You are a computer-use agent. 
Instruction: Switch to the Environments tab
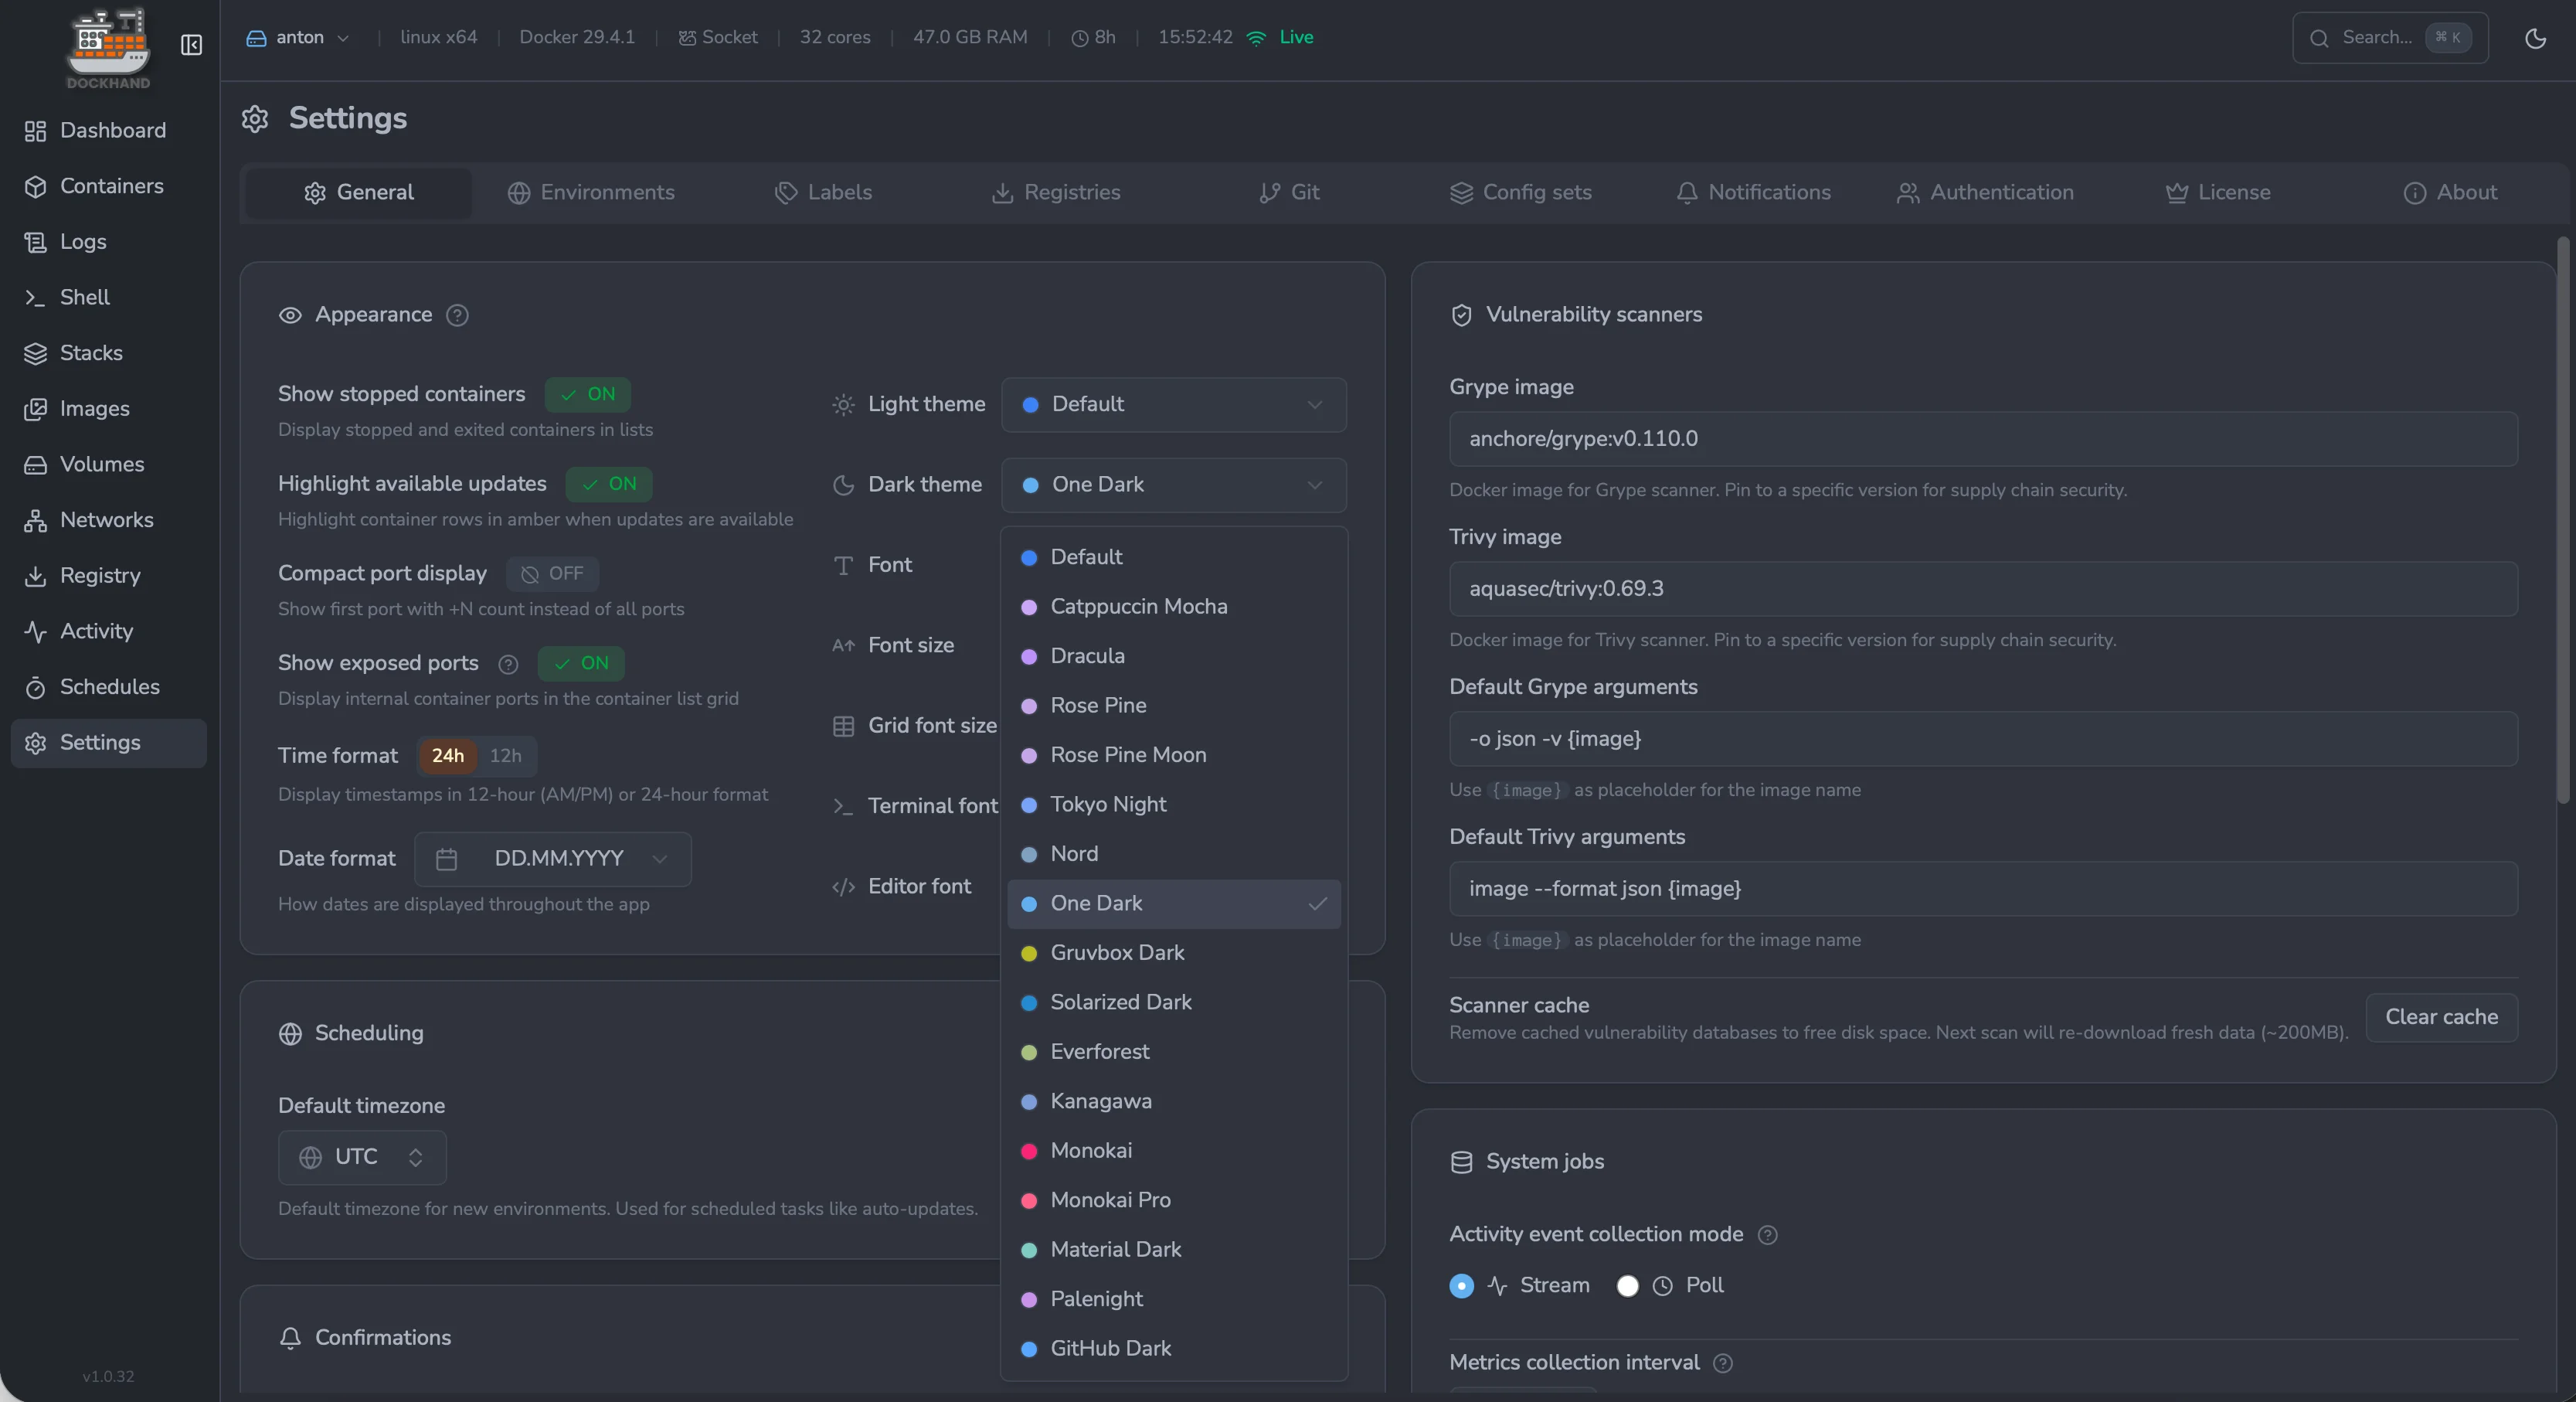[x=591, y=193]
